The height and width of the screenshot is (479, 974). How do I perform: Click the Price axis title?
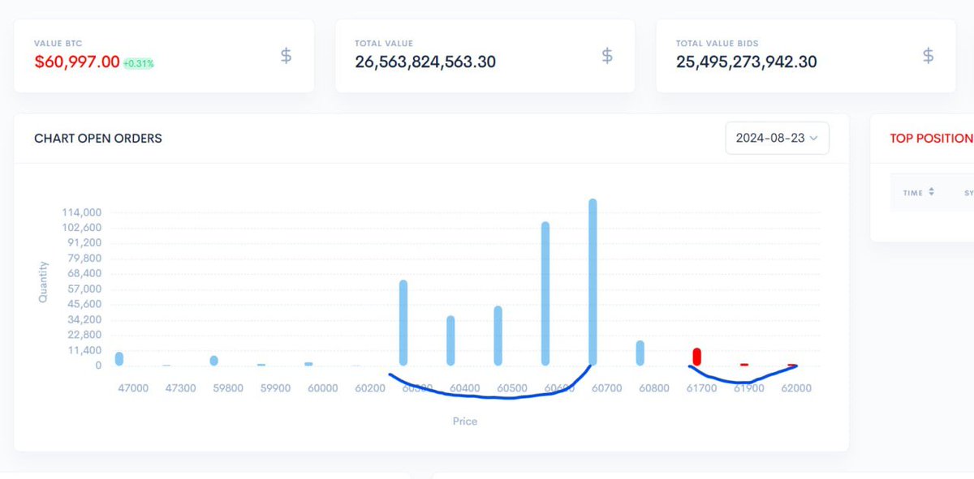[465, 421]
